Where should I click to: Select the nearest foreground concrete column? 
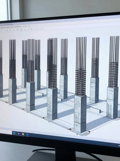click(80, 114)
